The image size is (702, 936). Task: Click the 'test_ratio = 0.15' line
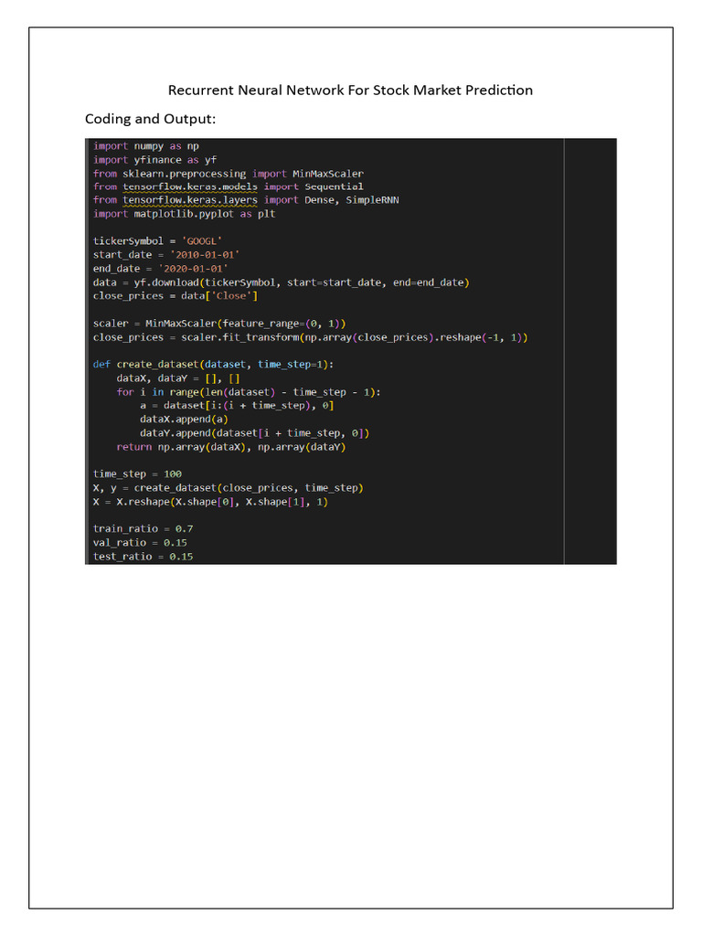coord(144,557)
